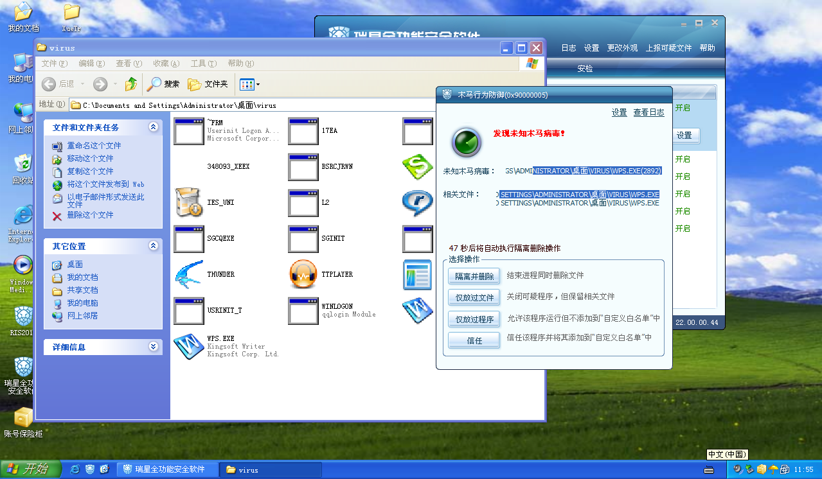Open the 回收站 Recycle Bin desktop icon

[x=23, y=169]
